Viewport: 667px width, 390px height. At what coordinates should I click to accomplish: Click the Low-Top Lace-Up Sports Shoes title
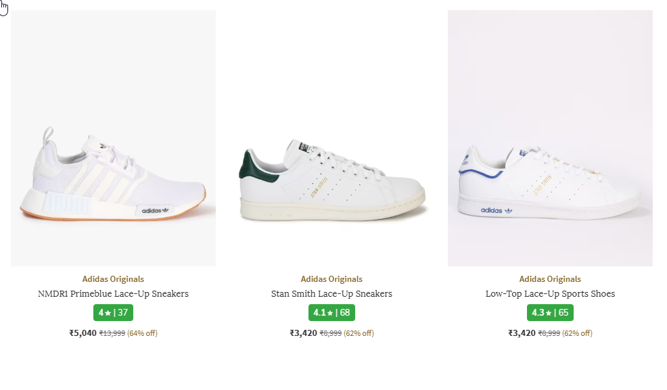coord(550,294)
